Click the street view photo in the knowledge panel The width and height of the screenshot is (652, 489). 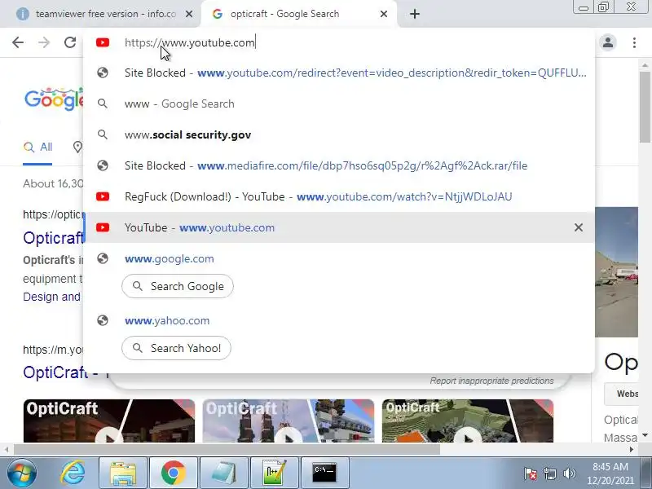pyautogui.click(x=616, y=272)
